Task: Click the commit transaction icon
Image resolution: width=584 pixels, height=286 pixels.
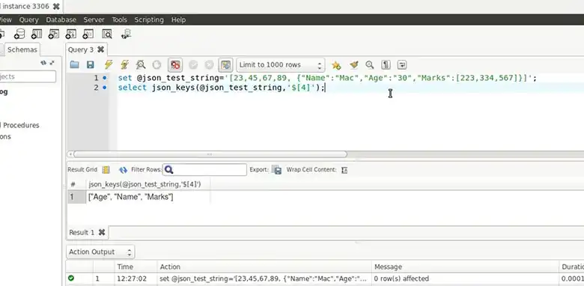Action: [x=193, y=65]
